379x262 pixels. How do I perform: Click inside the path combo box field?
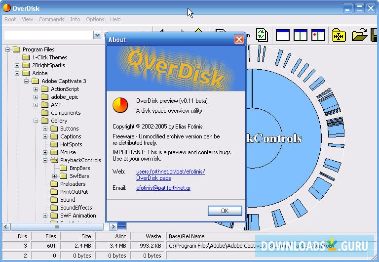click(49, 36)
